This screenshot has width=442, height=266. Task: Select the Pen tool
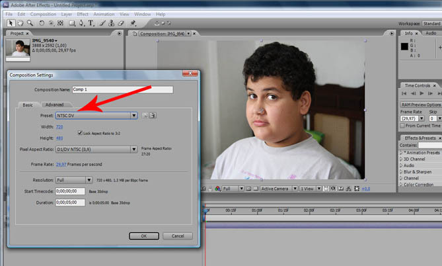coord(80,23)
